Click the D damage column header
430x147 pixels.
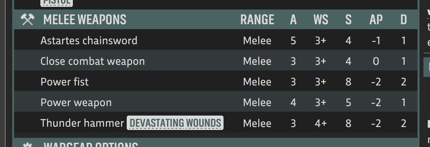pos(403,20)
